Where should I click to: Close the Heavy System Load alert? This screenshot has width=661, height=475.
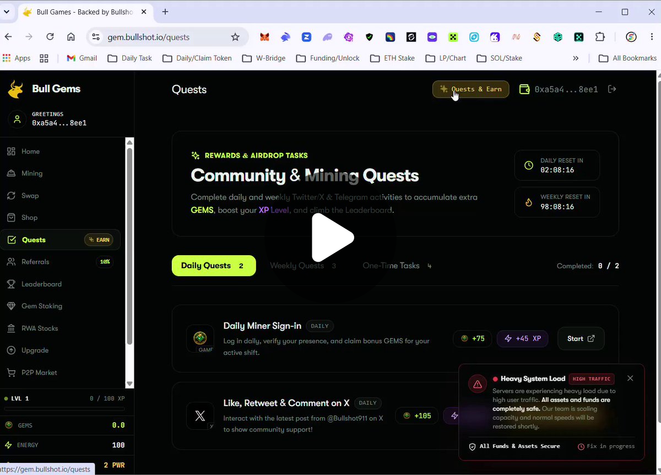pyautogui.click(x=630, y=378)
